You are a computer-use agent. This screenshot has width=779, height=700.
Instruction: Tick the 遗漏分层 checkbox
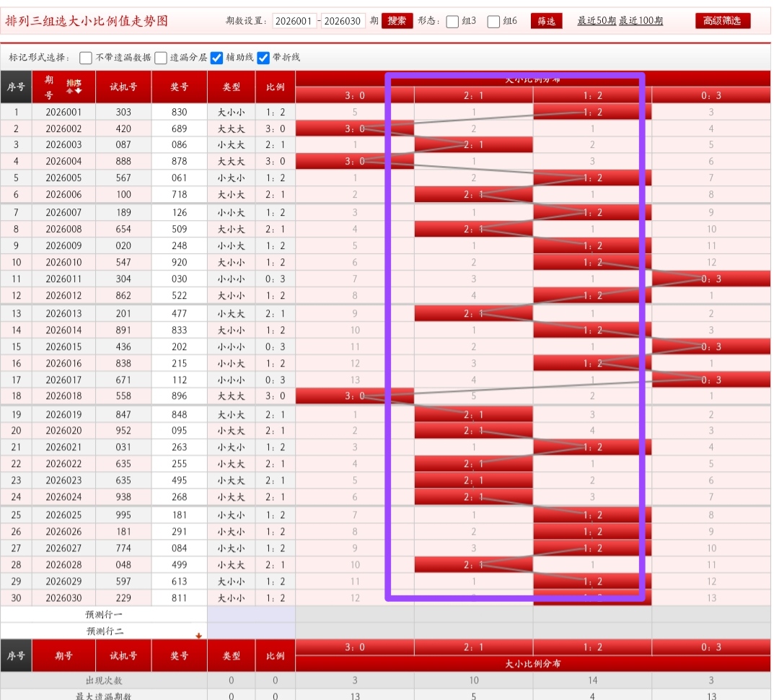pyautogui.click(x=161, y=58)
